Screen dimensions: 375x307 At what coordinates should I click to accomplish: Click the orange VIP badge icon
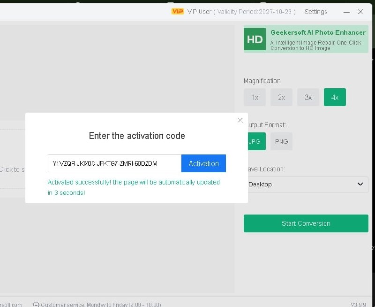(178, 11)
